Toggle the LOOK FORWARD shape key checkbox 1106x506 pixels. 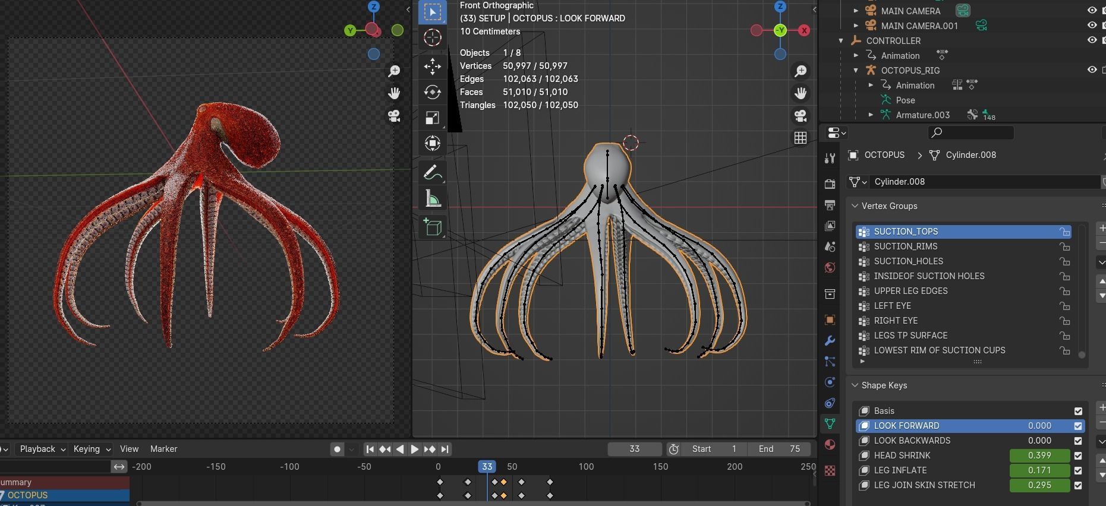(x=1078, y=426)
